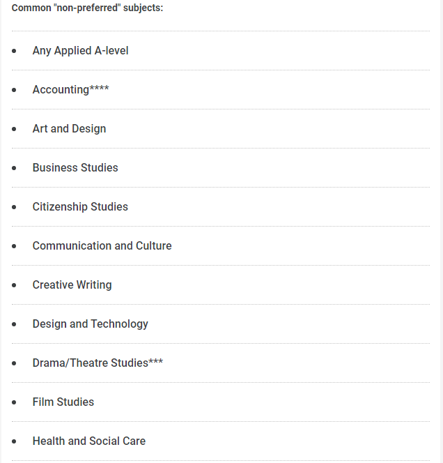Screen dimensions: 443x463
Task: Click the "Art and Design" list item
Action: point(69,129)
